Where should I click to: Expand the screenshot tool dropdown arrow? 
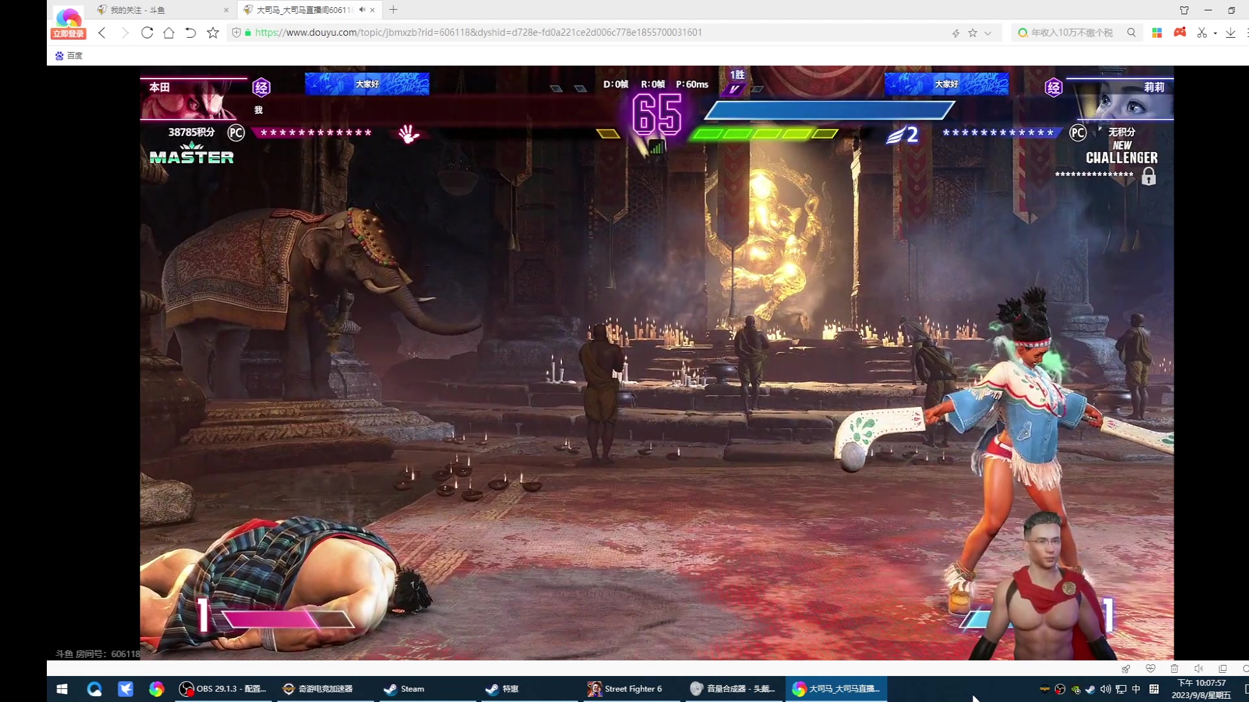(x=1215, y=33)
